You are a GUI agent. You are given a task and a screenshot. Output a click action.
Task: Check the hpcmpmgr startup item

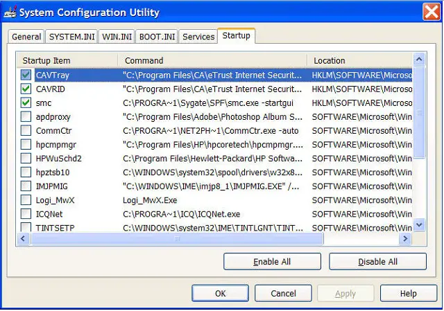[x=26, y=144]
